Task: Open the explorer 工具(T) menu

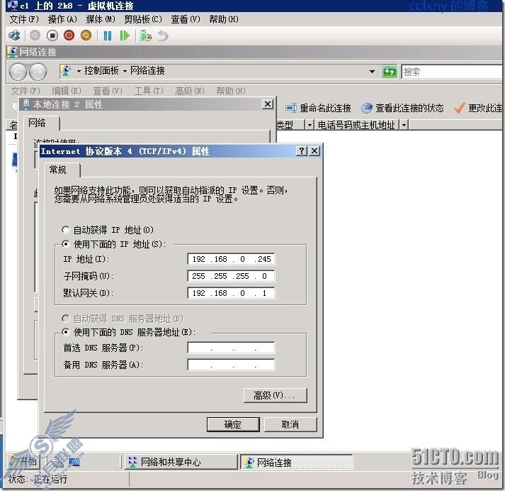Action: [149, 91]
